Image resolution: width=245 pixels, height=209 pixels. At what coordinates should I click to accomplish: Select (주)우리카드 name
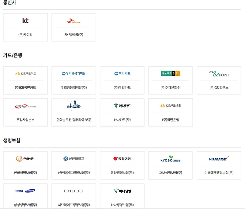[122, 87]
